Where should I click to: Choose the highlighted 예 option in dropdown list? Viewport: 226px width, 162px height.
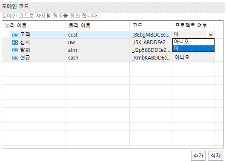(193, 48)
